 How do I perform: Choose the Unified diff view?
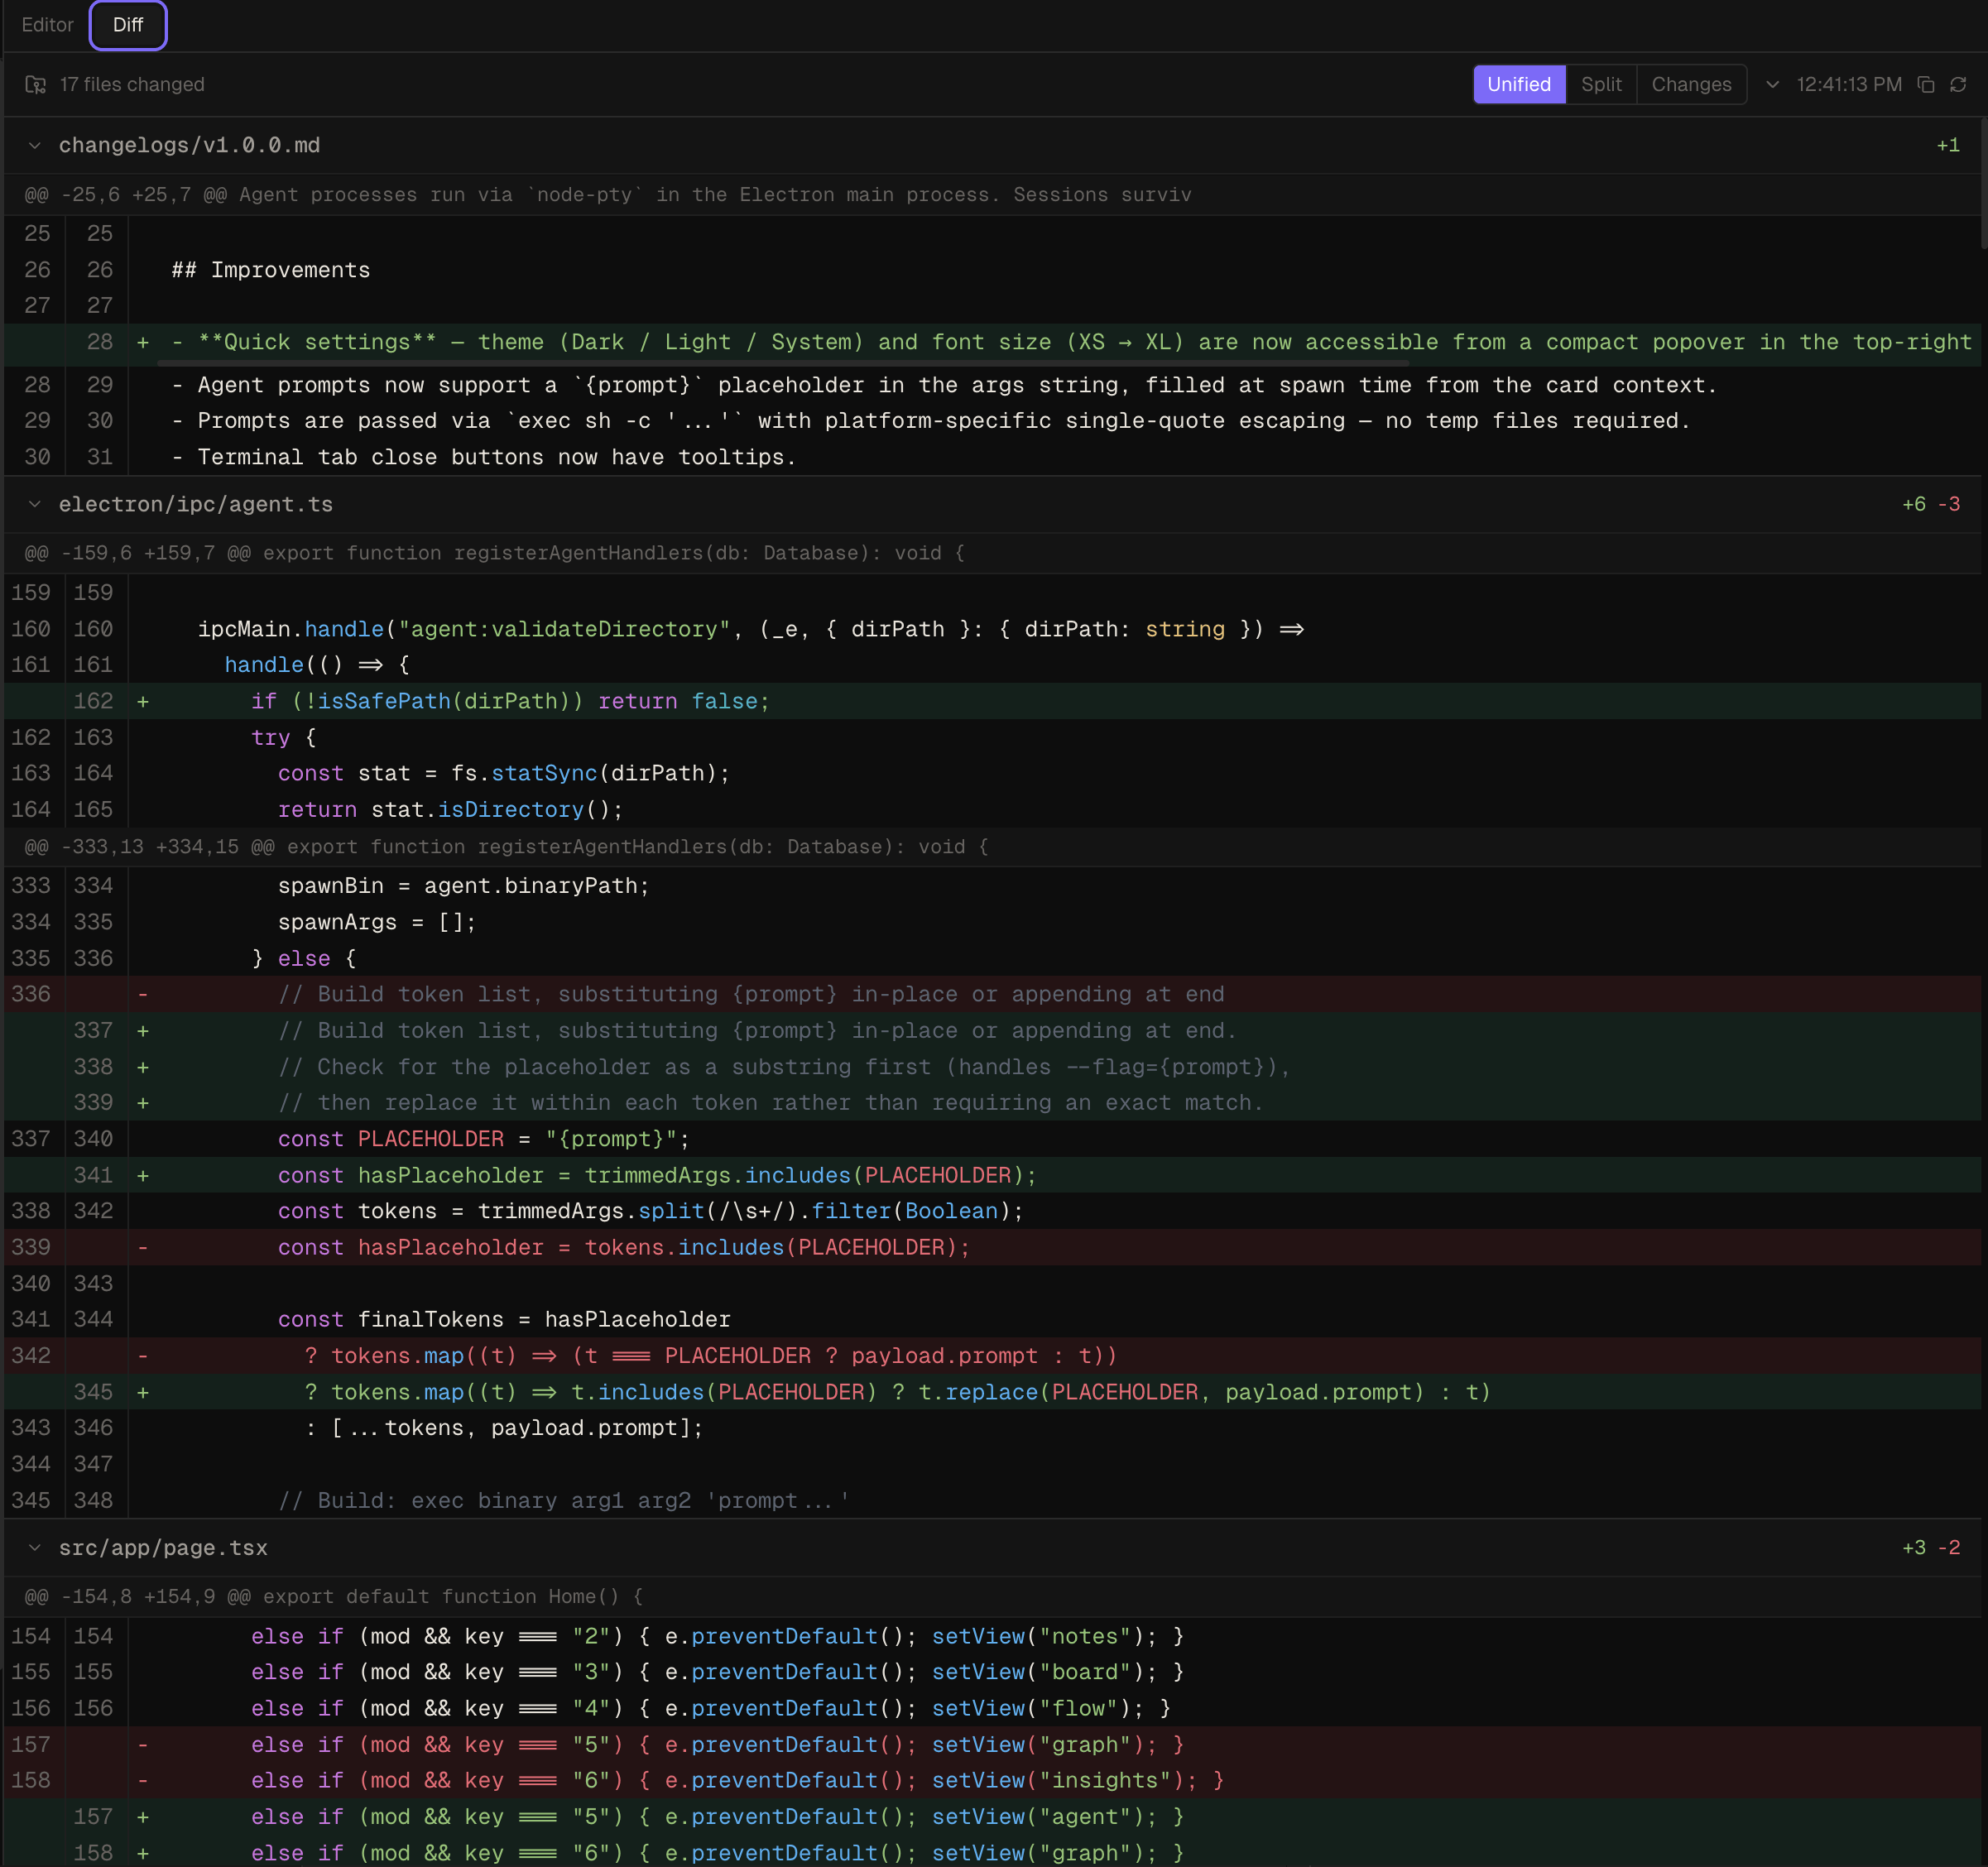point(1518,85)
